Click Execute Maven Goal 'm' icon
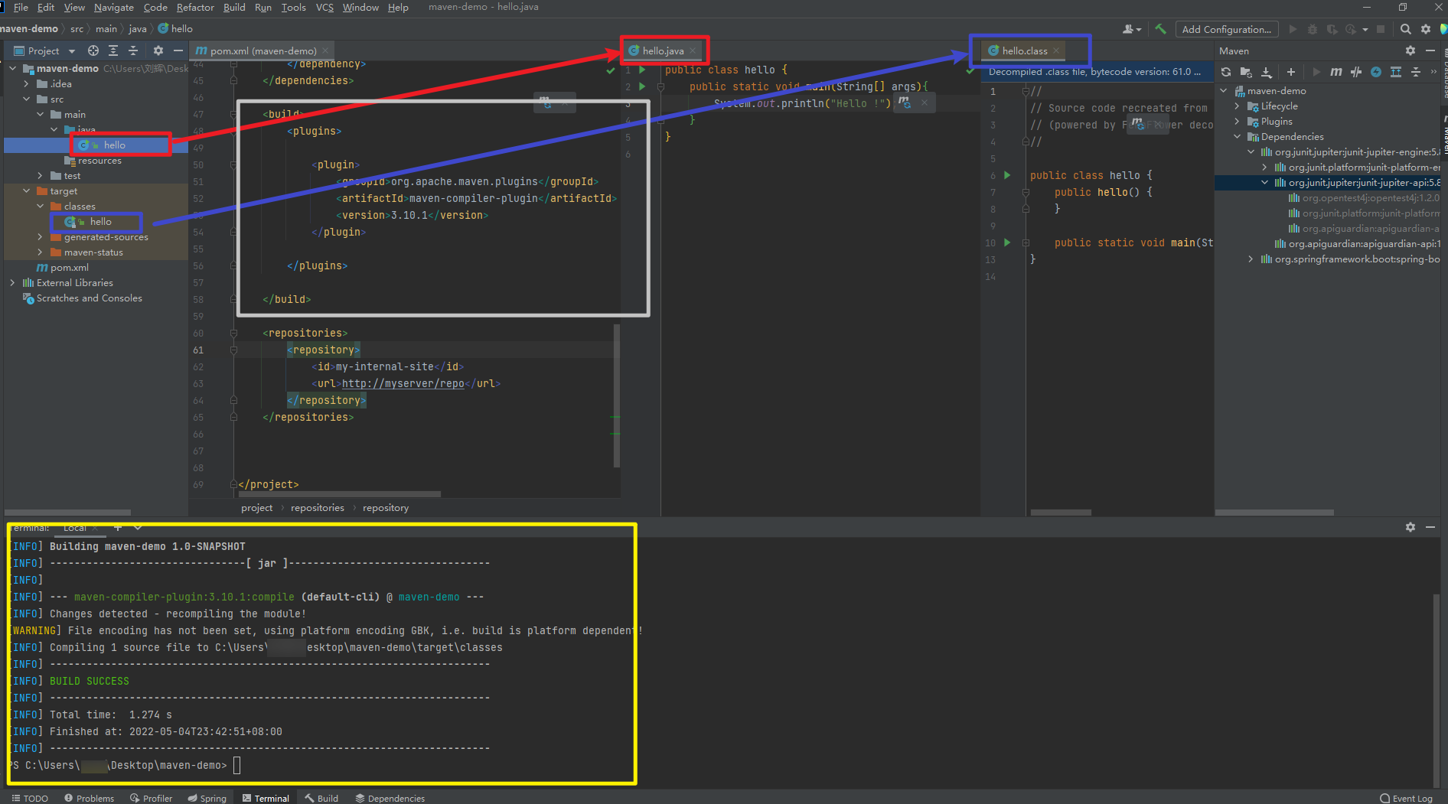The width and height of the screenshot is (1448, 804). point(1336,72)
